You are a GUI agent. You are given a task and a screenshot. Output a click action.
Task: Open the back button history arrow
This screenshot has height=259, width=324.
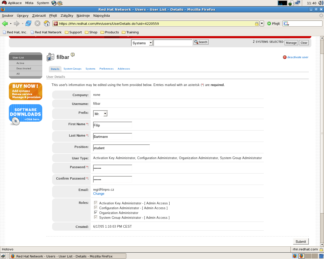pos(11,24)
